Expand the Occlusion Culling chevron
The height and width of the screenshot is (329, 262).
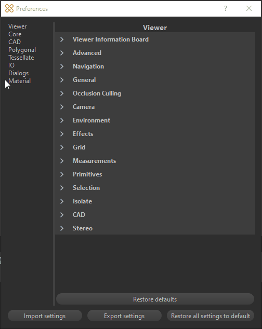pyautogui.click(x=62, y=93)
